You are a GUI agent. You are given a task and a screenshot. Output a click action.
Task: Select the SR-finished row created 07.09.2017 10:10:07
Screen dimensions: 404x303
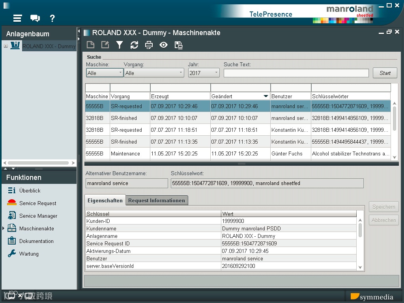pyautogui.click(x=238, y=118)
